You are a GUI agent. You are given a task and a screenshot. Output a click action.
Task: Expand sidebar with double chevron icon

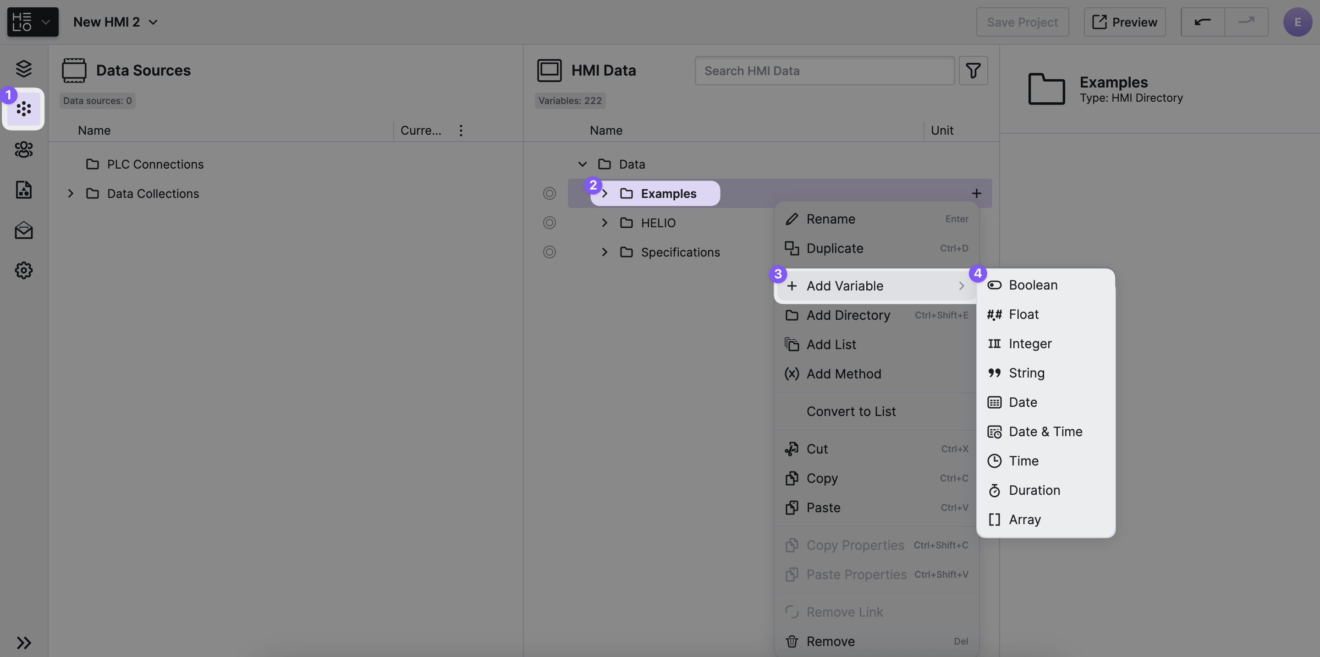[23, 642]
